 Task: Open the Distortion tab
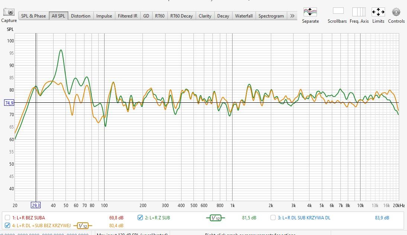click(x=81, y=16)
